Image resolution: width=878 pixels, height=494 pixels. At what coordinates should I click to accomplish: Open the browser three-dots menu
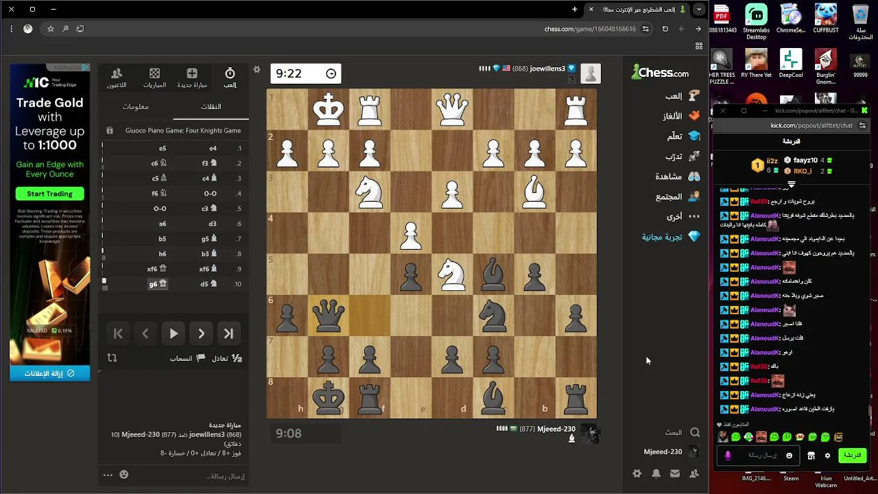[x=11, y=29]
